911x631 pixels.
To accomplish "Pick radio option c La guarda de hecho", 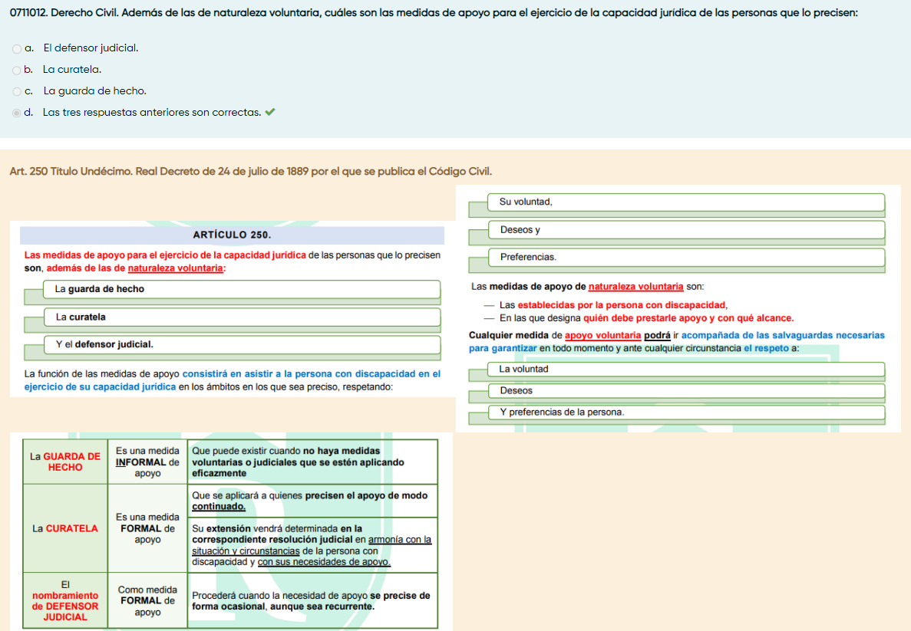I will tap(17, 91).
